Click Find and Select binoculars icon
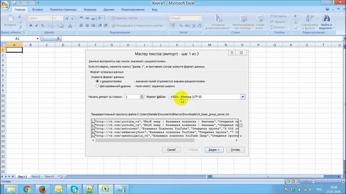346x194 pixels. (x=326, y=18)
